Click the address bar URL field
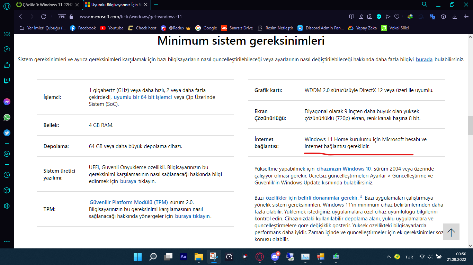The image size is (473, 265). [208, 17]
